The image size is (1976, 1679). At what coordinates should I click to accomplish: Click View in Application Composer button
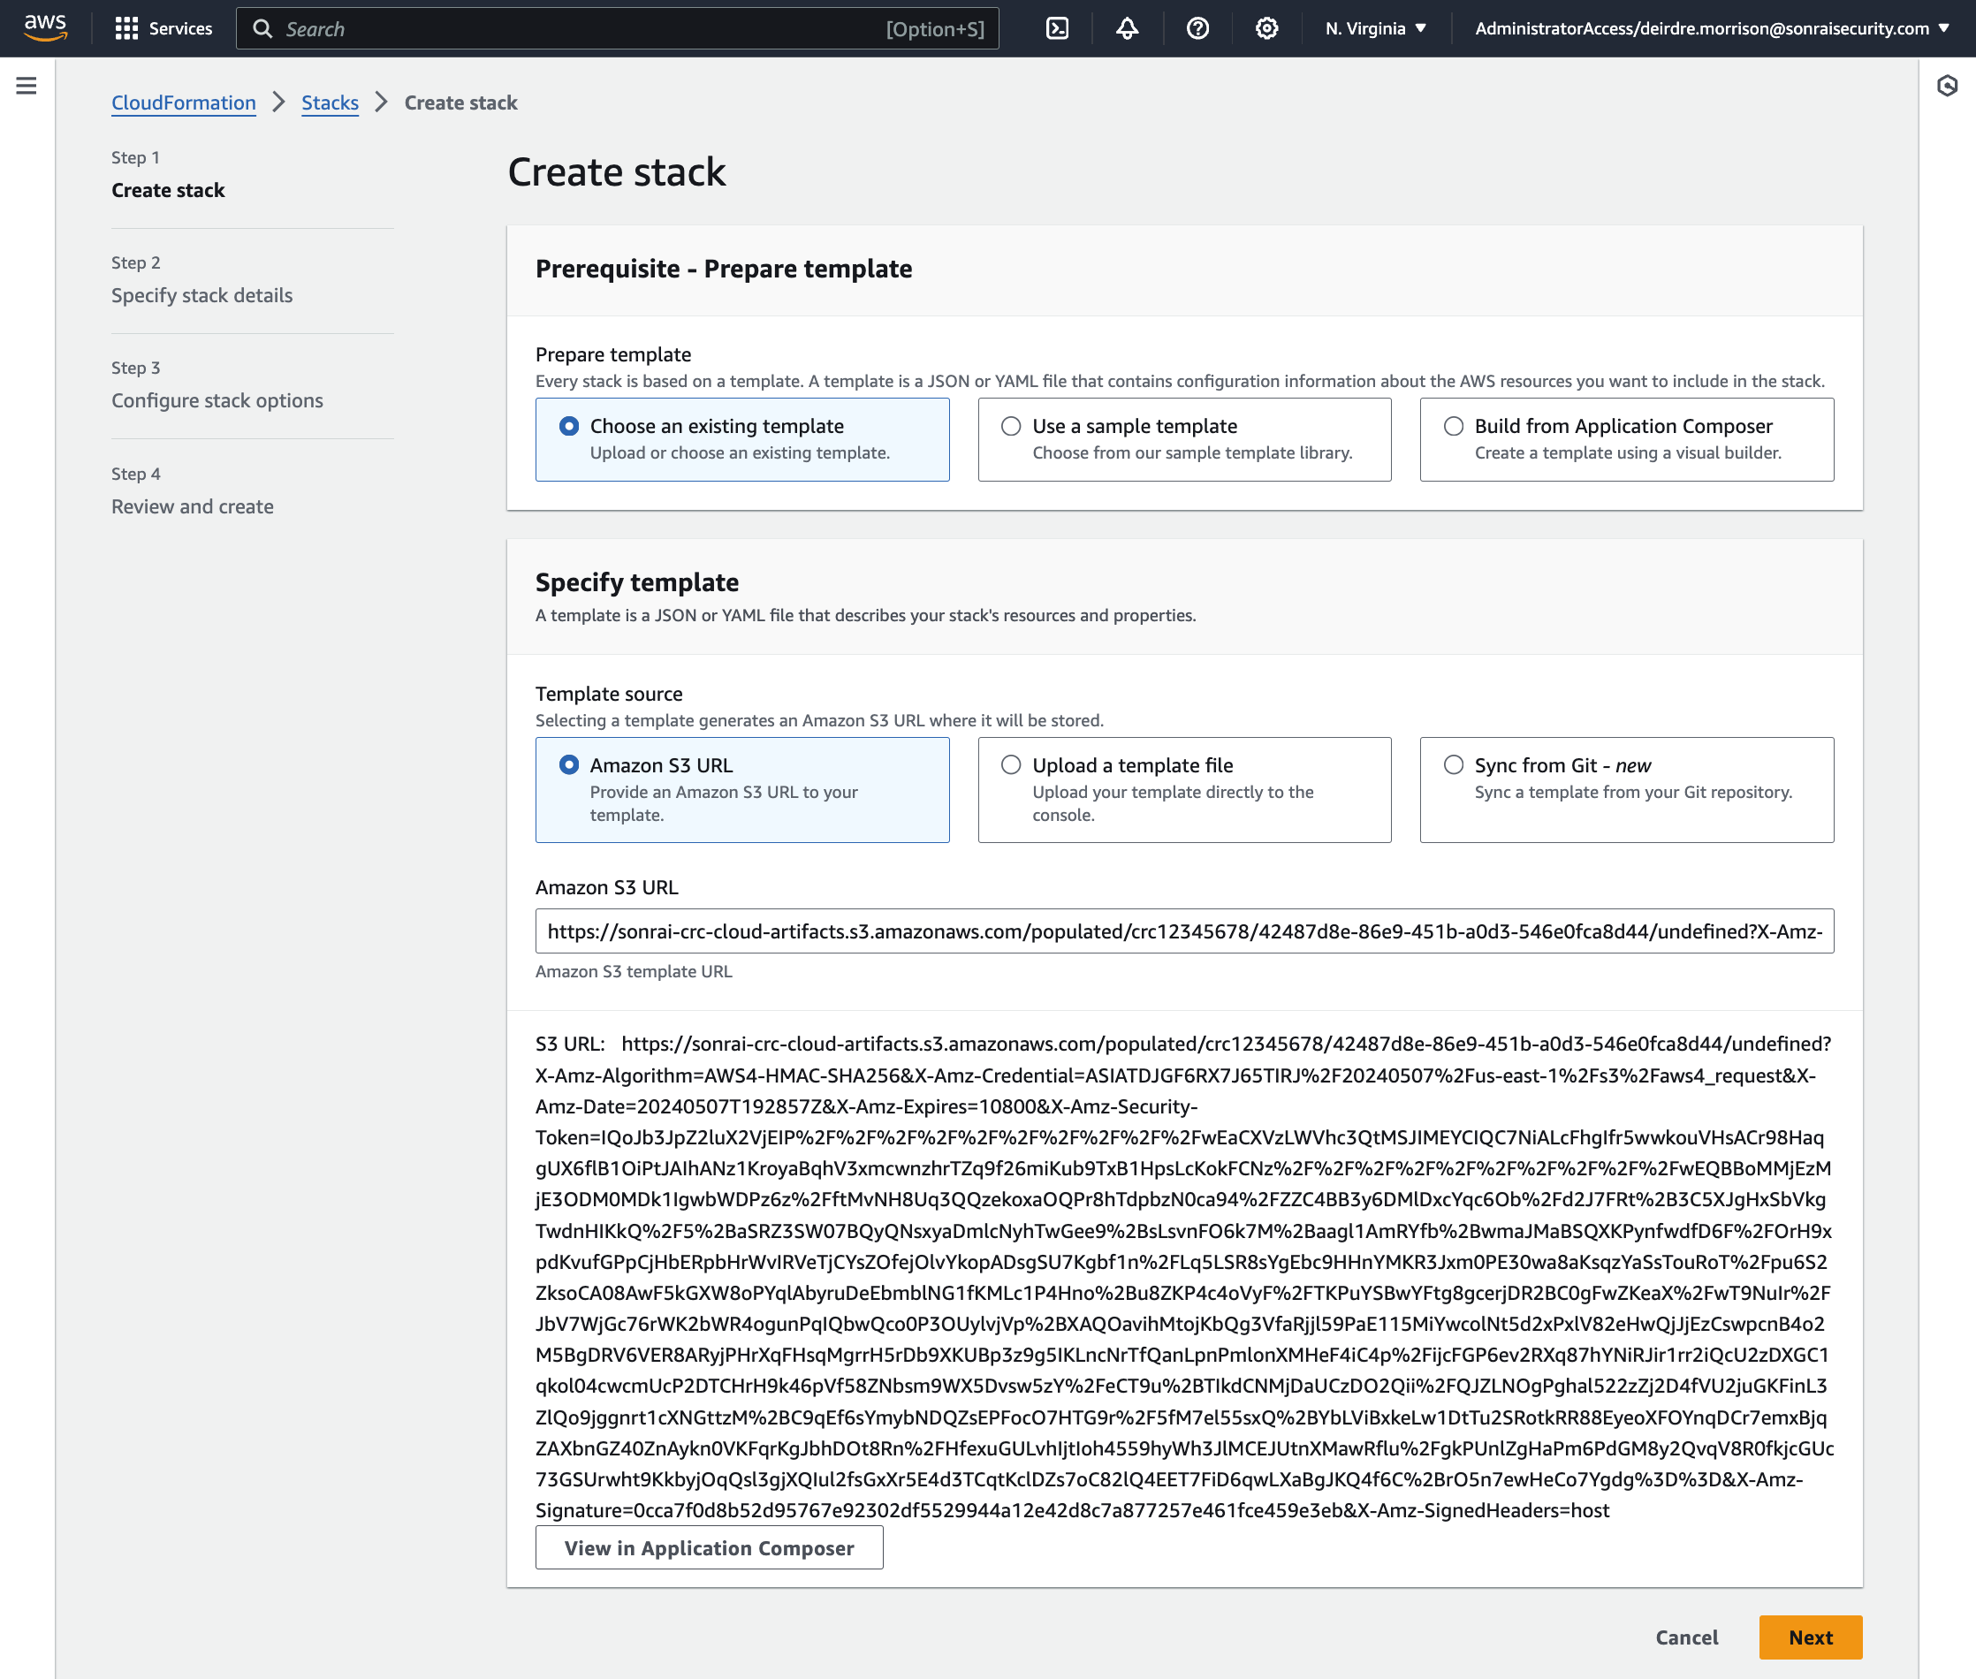709,1547
